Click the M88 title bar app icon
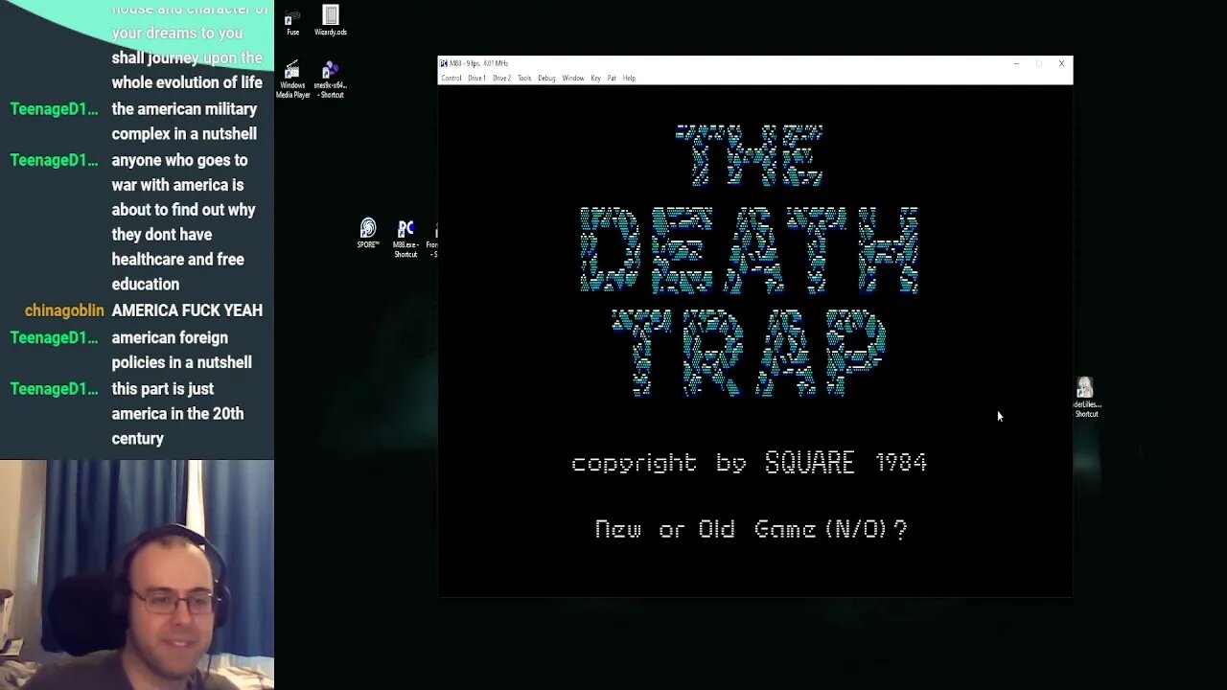This screenshot has width=1227, height=690. 444,63
